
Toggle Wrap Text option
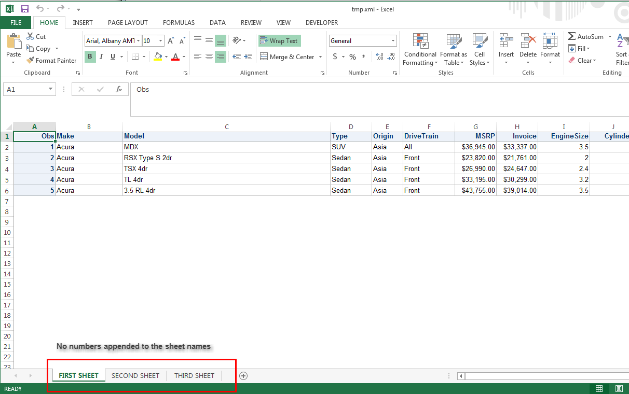pyautogui.click(x=279, y=41)
